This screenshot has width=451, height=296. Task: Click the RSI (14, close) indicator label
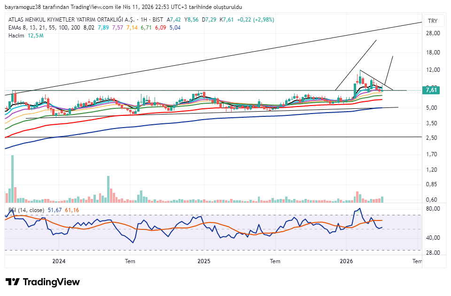coord(26,210)
